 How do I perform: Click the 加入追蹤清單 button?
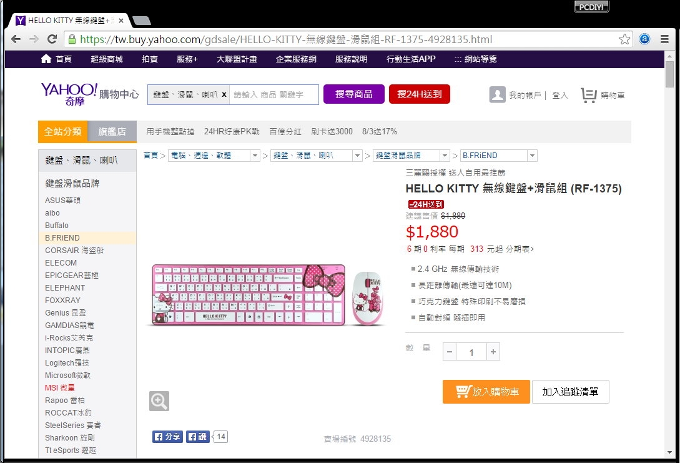[x=570, y=392]
